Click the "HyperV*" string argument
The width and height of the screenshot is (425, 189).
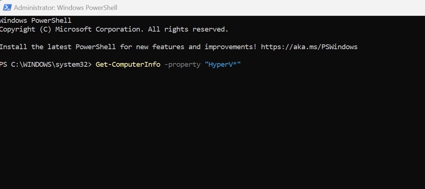223,64
